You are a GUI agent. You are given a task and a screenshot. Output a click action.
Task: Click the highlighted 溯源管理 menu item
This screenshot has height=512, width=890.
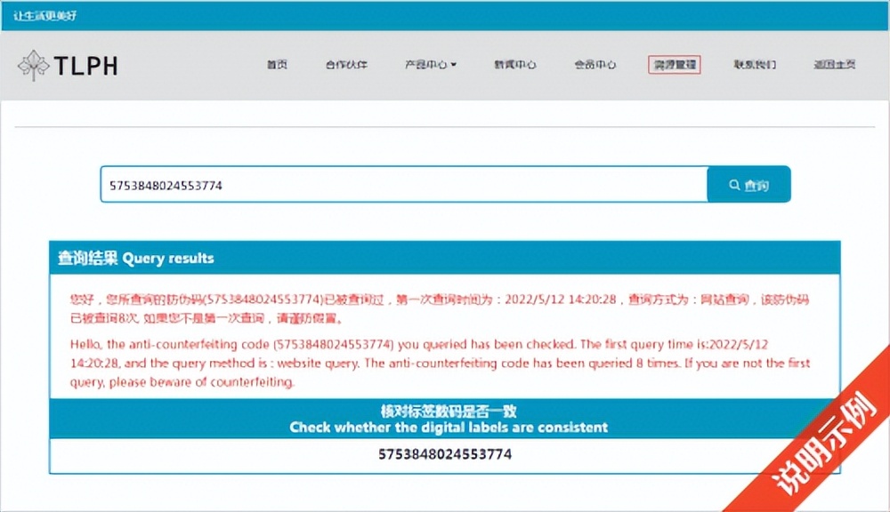coord(674,65)
